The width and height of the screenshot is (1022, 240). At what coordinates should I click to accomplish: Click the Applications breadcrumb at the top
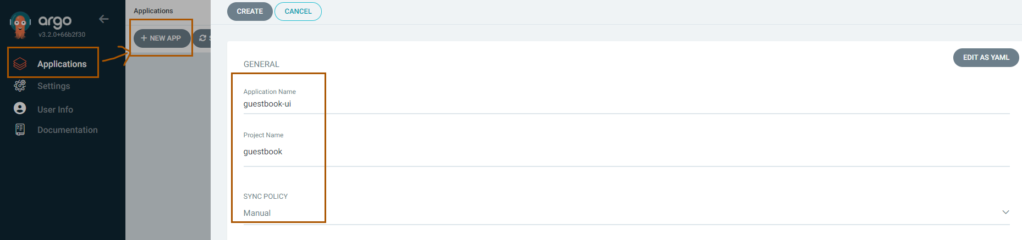click(153, 11)
